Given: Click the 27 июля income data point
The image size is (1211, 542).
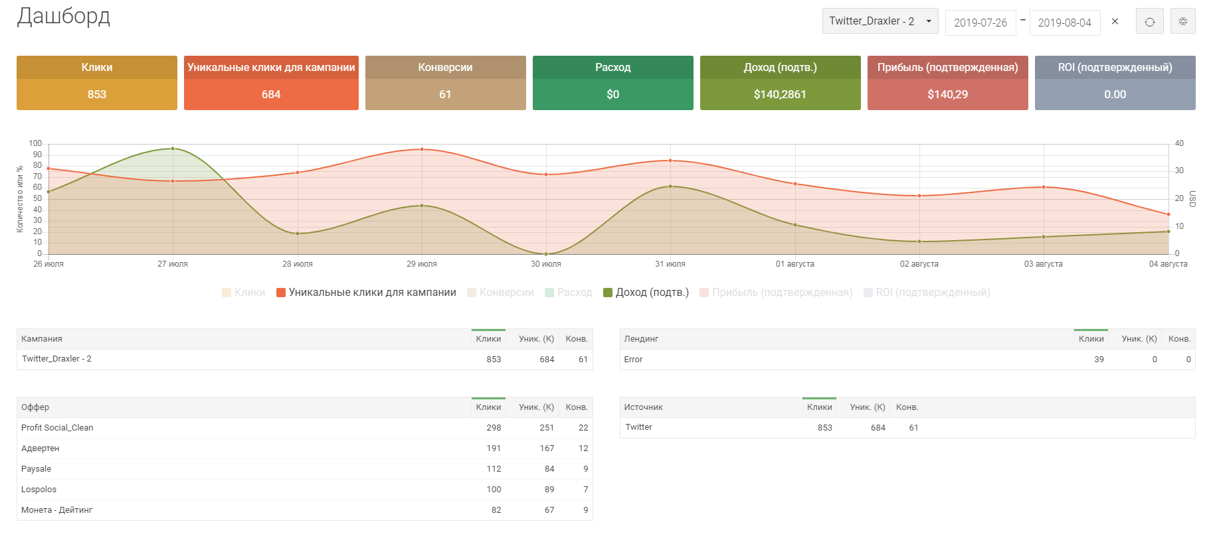Looking at the screenshot, I should pos(173,149).
